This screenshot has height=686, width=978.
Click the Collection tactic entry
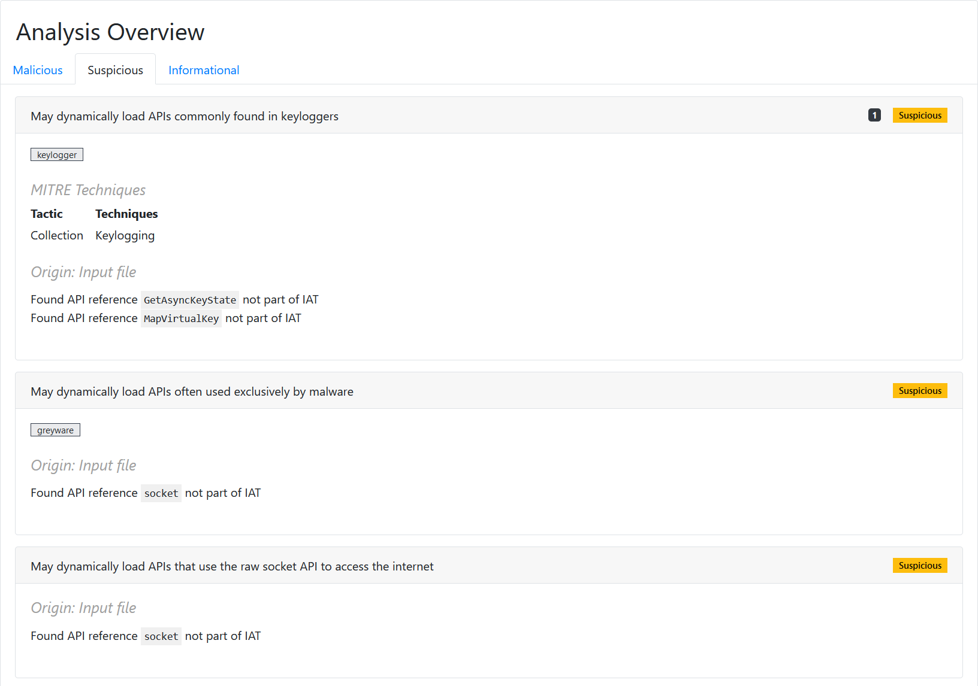(x=57, y=235)
